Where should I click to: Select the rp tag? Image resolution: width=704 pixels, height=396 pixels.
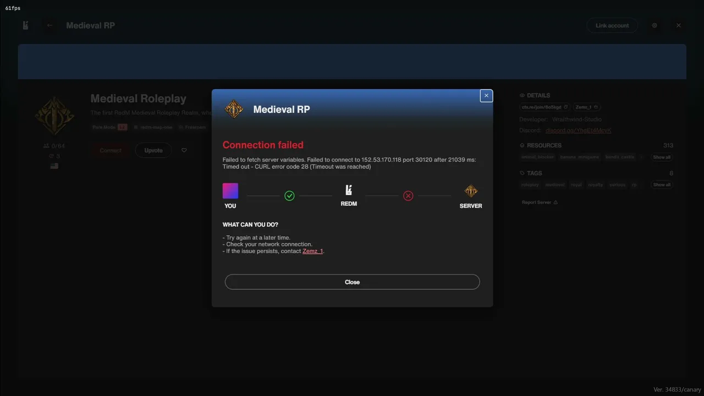(634, 185)
